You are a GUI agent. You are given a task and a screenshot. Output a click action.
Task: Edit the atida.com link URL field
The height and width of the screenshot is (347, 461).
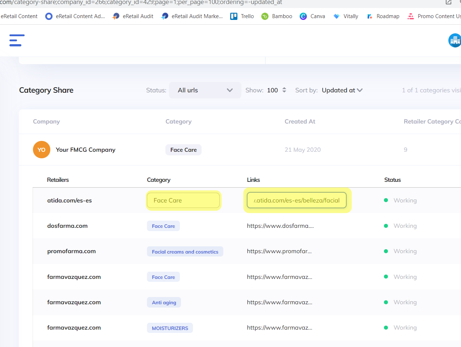(296, 200)
